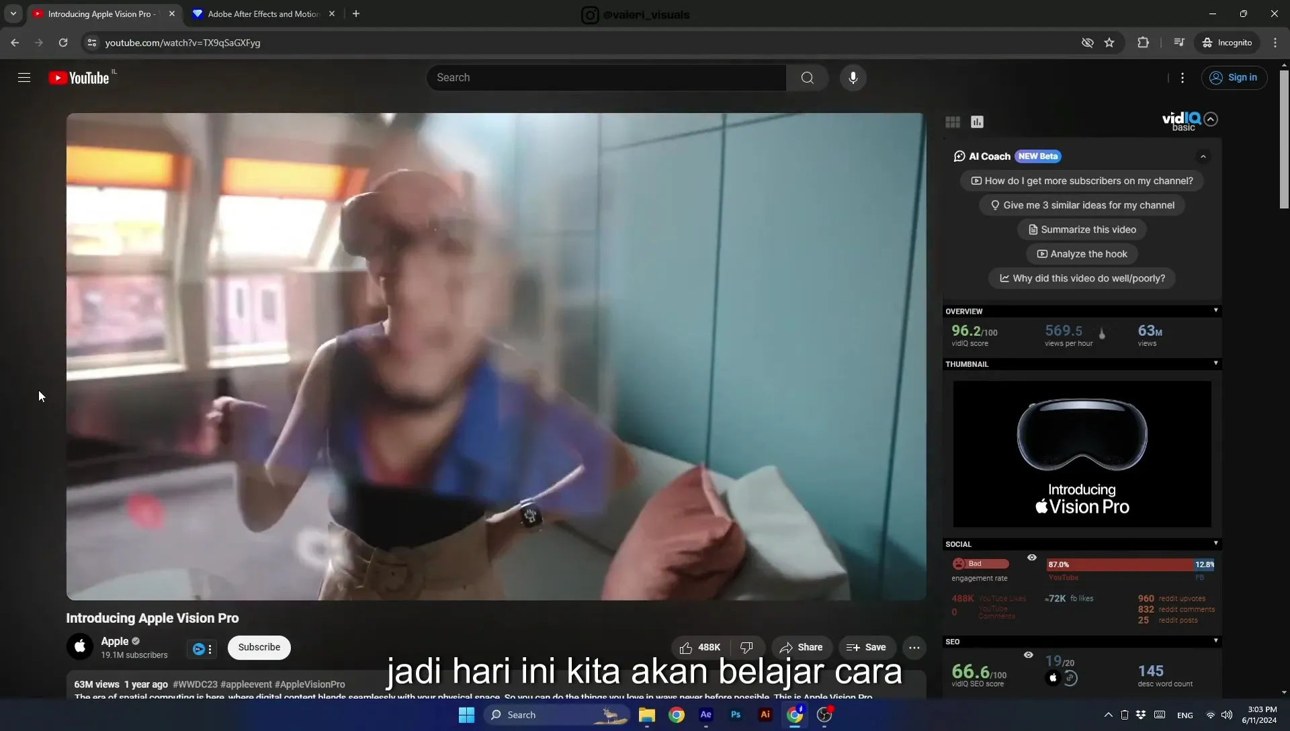Screen dimensions: 1290x731
Task: Activate voice search microphone
Action: point(853,78)
